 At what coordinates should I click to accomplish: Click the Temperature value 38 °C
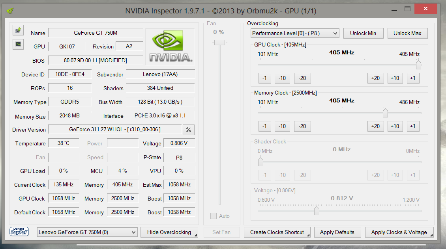coord(64,143)
